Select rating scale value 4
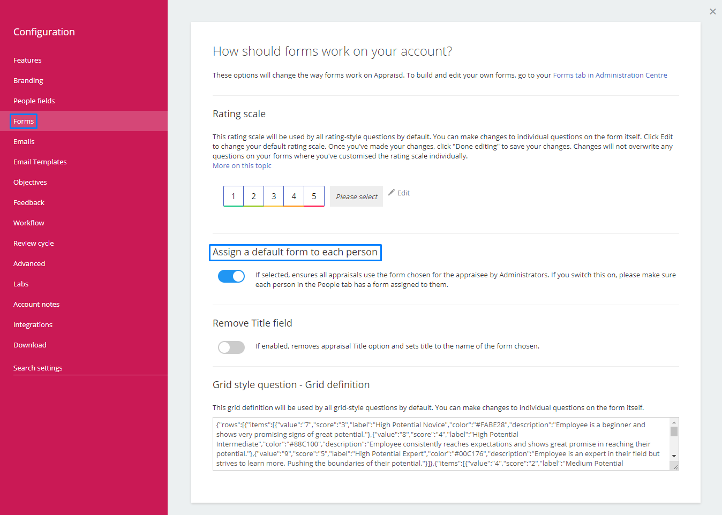 pyautogui.click(x=294, y=196)
